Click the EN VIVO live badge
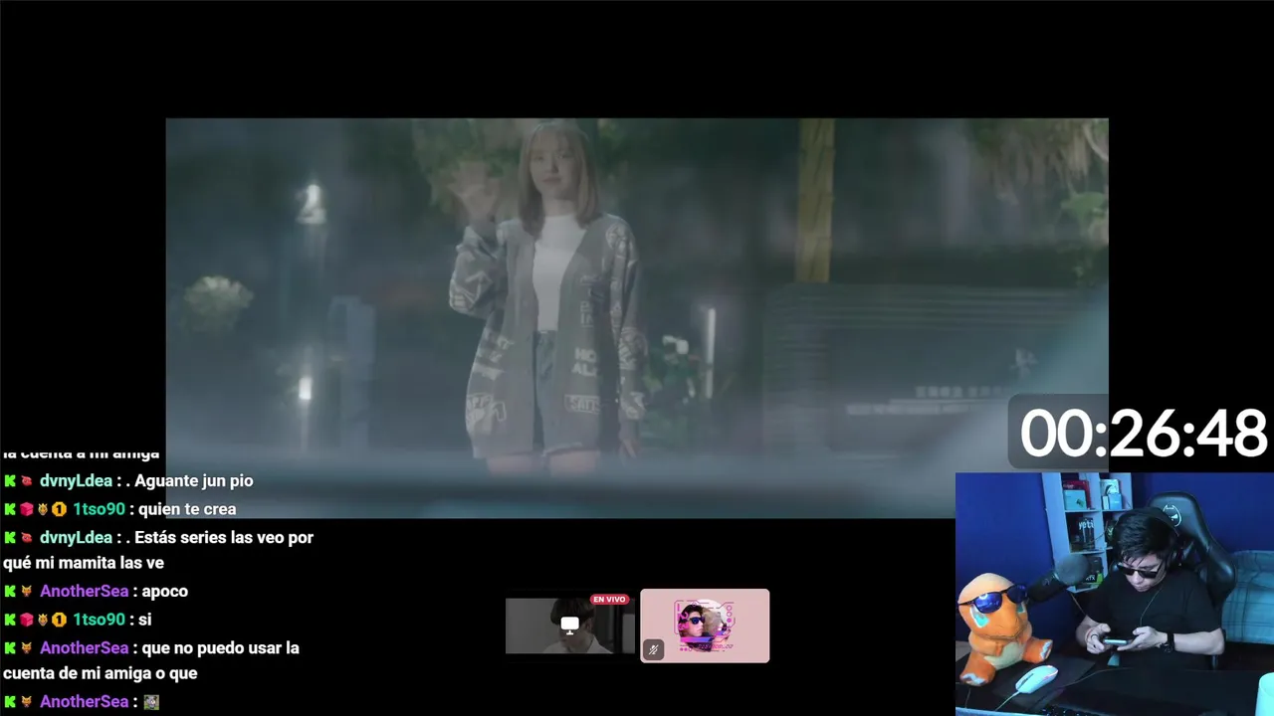1274x716 pixels. pos(609,600)
